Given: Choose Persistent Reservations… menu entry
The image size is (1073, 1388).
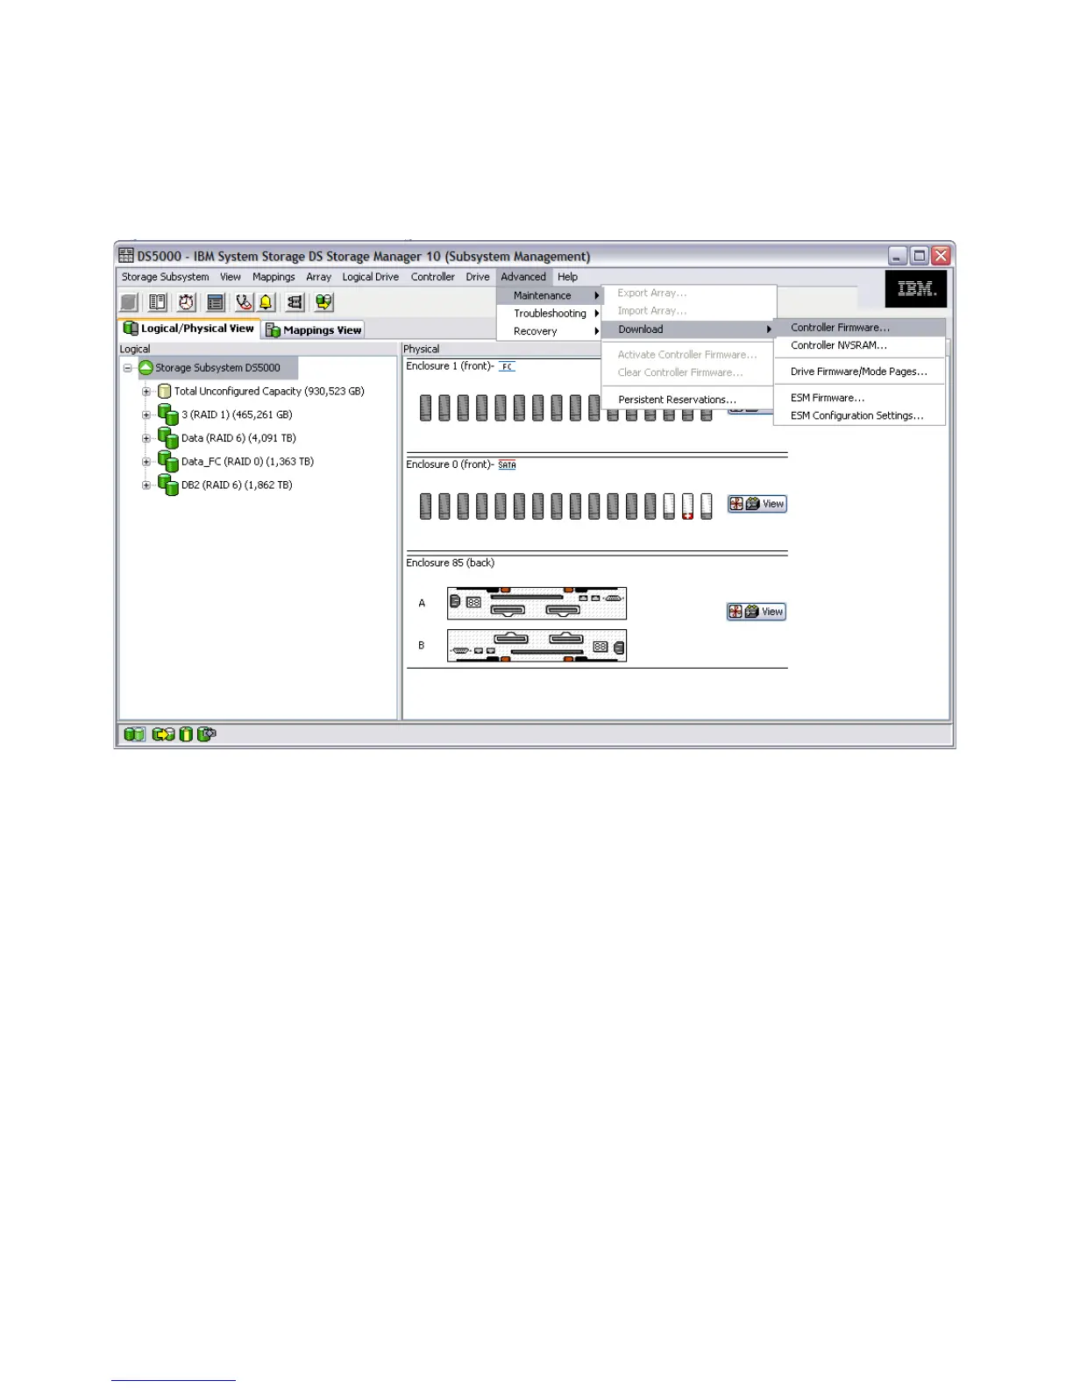Looking at the screenshot, I should (x=689, y=400).
